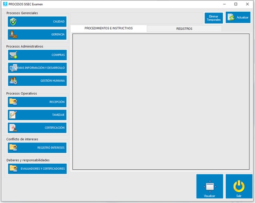Open the REGISTRO INTERESES section
Viewport: 255px width, 203px height.
37,148
